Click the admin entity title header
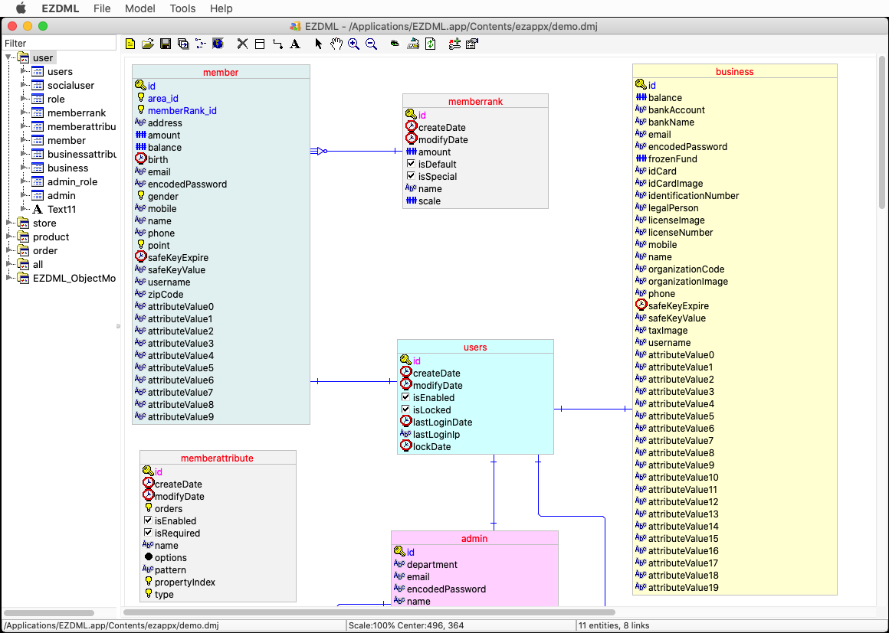This screenshot has width=889, height=633. [474, 538]
